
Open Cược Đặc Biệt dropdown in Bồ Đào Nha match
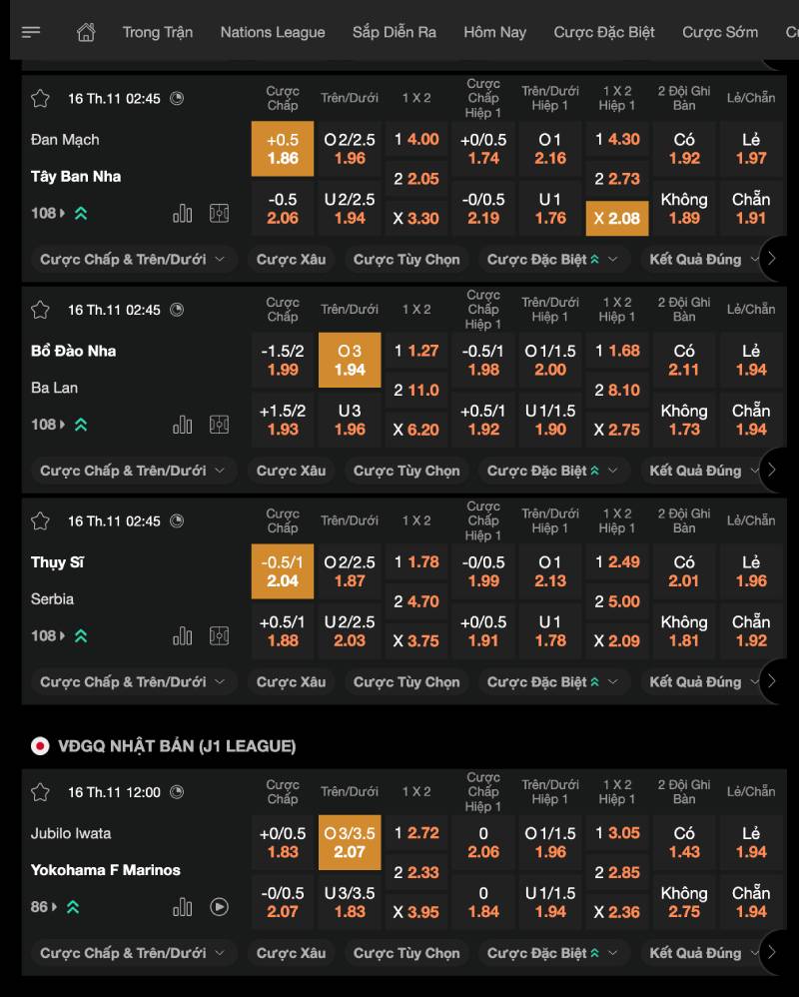(x=553, y=471)
